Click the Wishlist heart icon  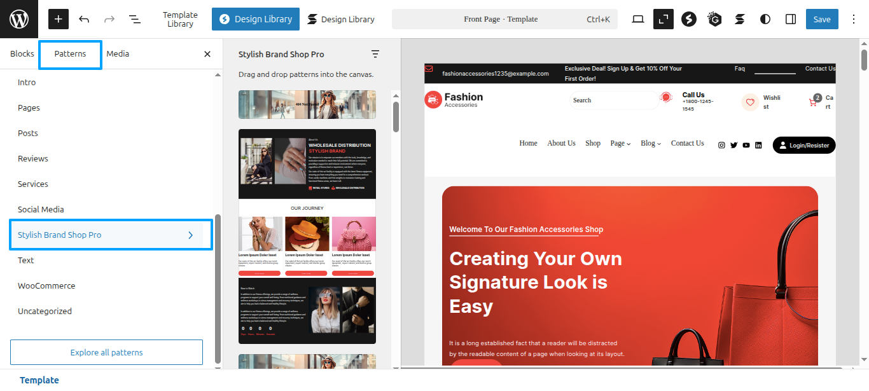tap(751, 102)
